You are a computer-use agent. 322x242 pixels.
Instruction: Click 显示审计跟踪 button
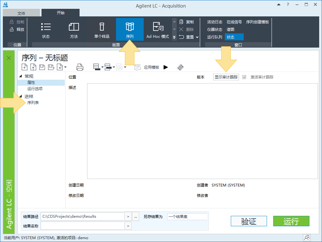pos(226,77)
